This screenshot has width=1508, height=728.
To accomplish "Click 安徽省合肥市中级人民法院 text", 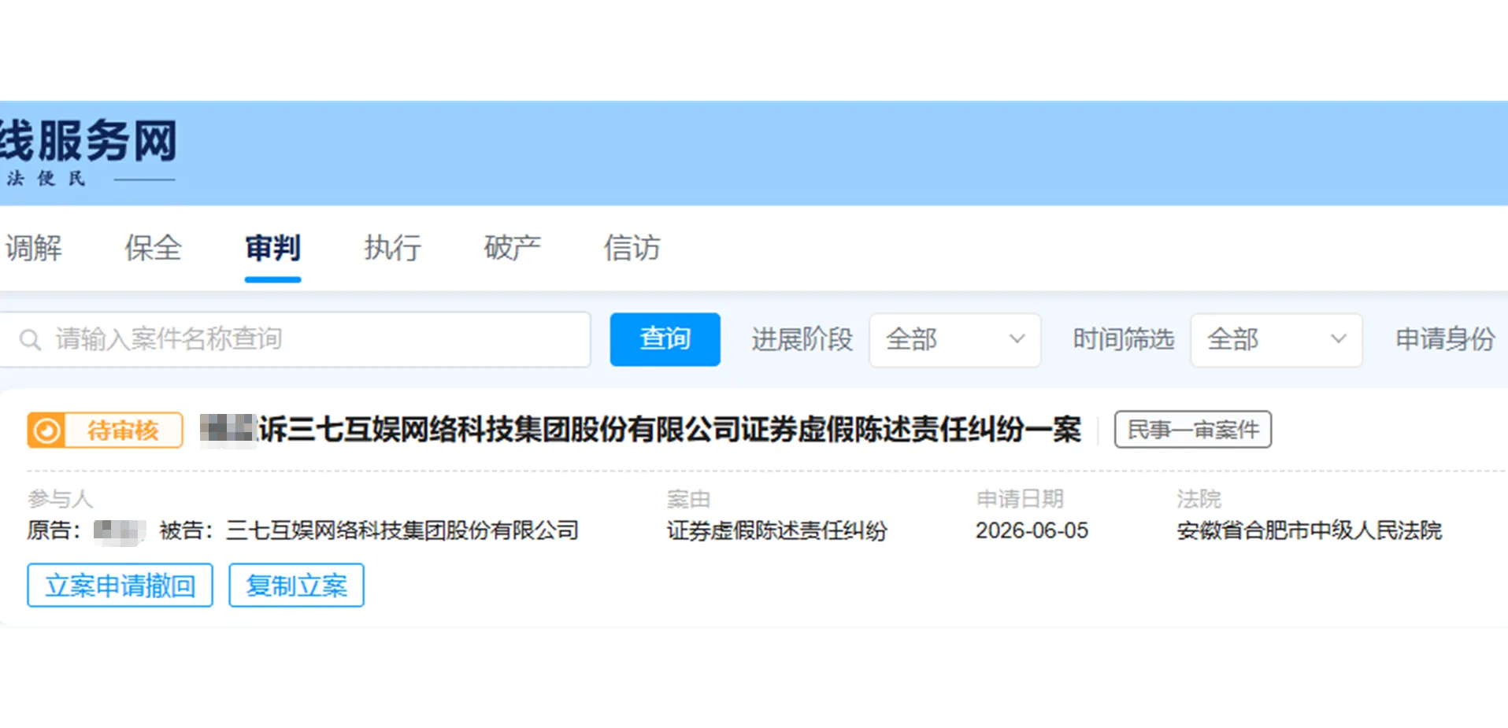I will (1309, 530).
